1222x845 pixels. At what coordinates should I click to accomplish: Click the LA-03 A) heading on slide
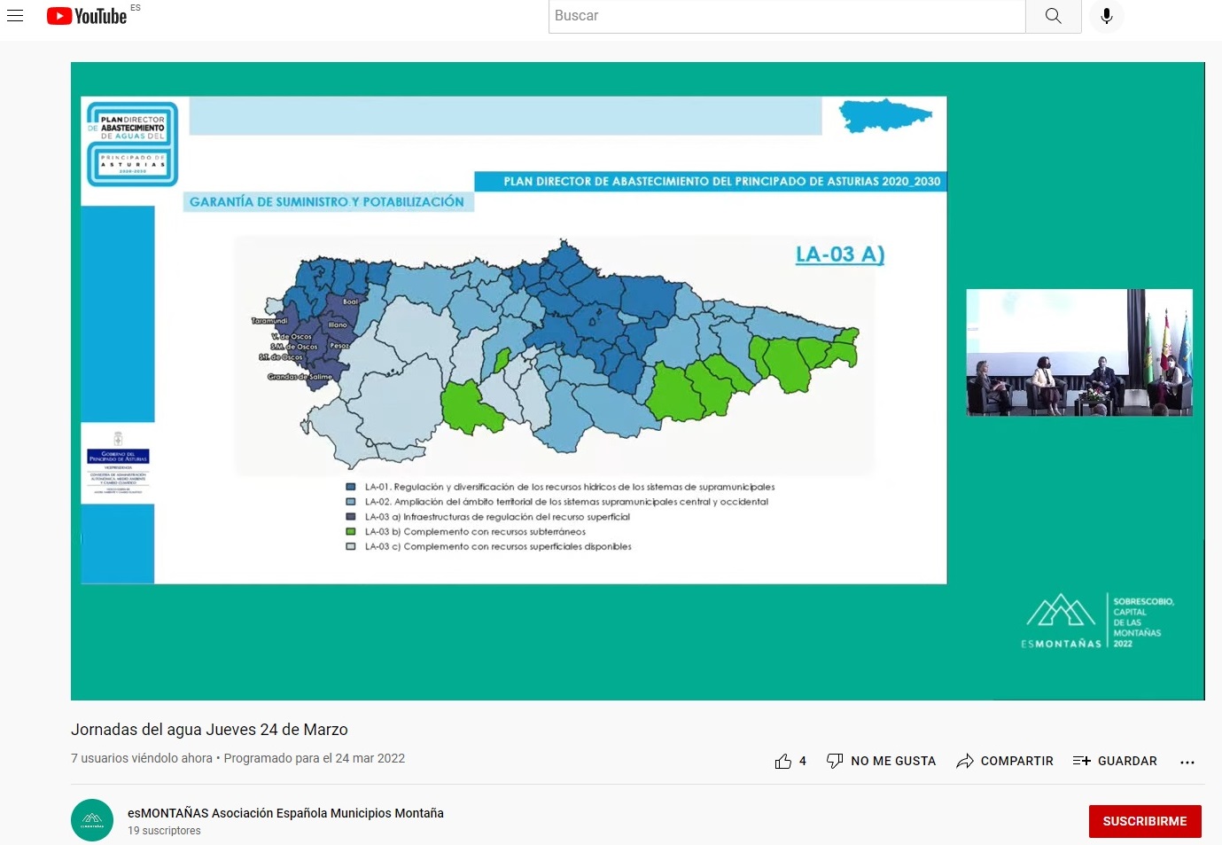pyautogui.click(x=839, y=254)
